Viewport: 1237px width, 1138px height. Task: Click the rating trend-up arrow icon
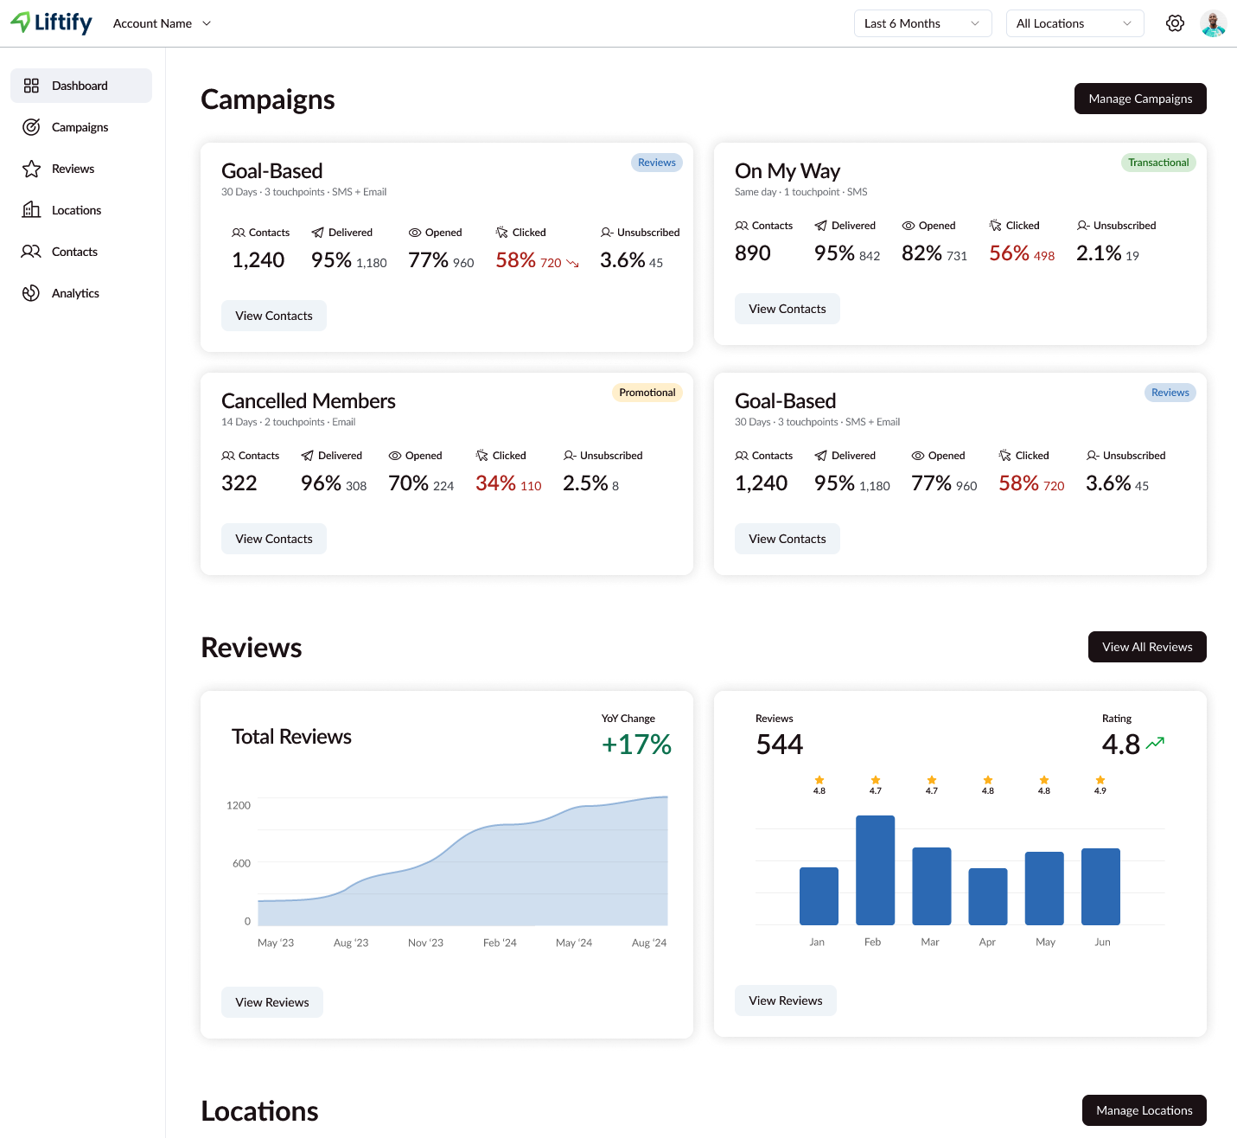tap(1155, 743)
